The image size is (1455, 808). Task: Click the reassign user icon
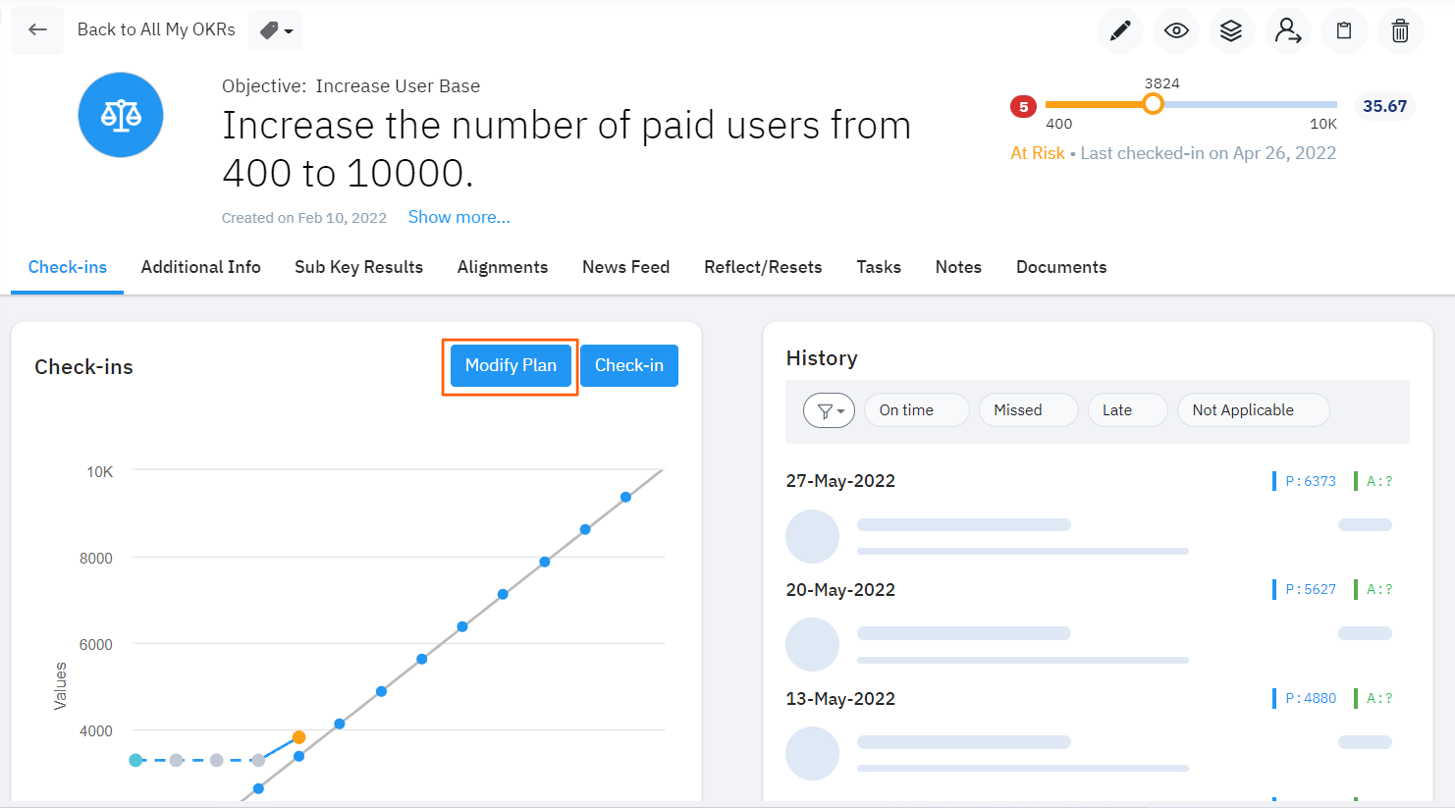click(x=1287, y=30)
